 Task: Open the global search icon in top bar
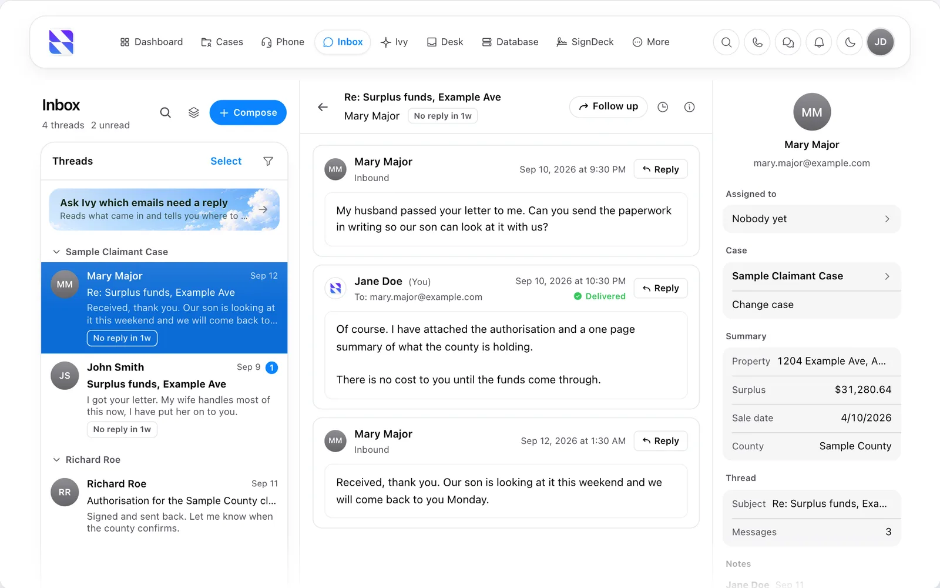(727, 42)
